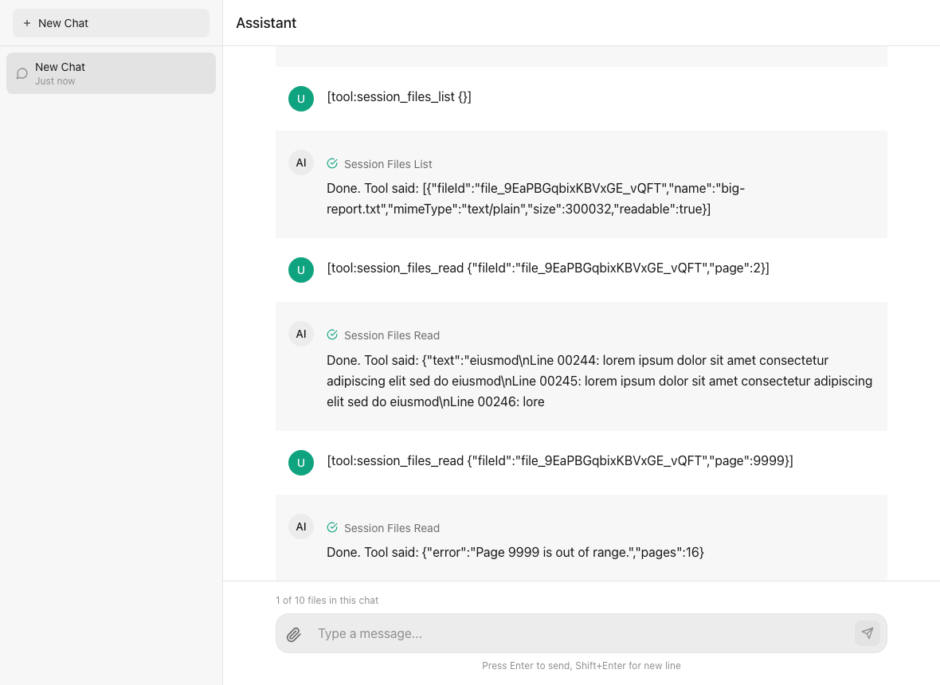Click the U avatar beside page 2 read message
The image size is (940, 685).
[x=301, y=270]
